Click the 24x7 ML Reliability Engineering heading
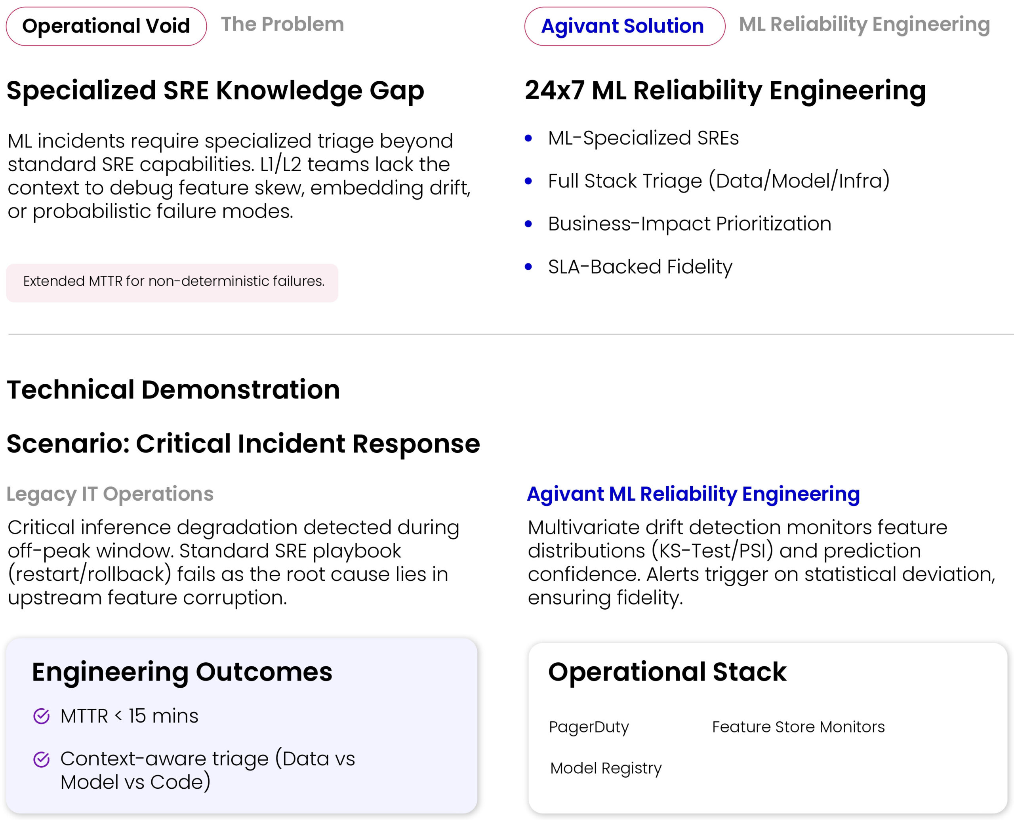 725,90
